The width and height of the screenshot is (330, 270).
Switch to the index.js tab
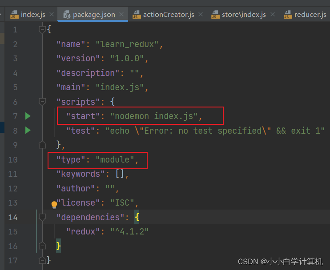coord(32,15)
